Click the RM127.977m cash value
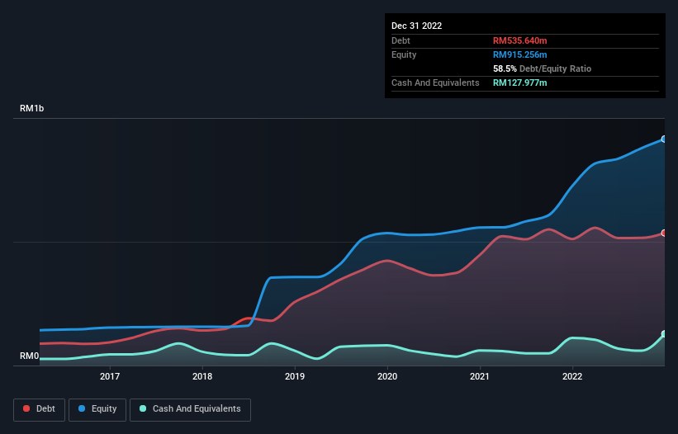This screenshot has width=678, height=434. click(x=519, y=83)
